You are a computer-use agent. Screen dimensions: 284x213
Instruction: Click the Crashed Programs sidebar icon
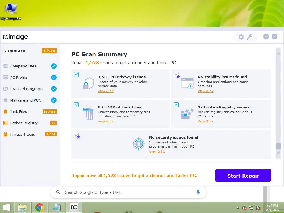[6, 89]
